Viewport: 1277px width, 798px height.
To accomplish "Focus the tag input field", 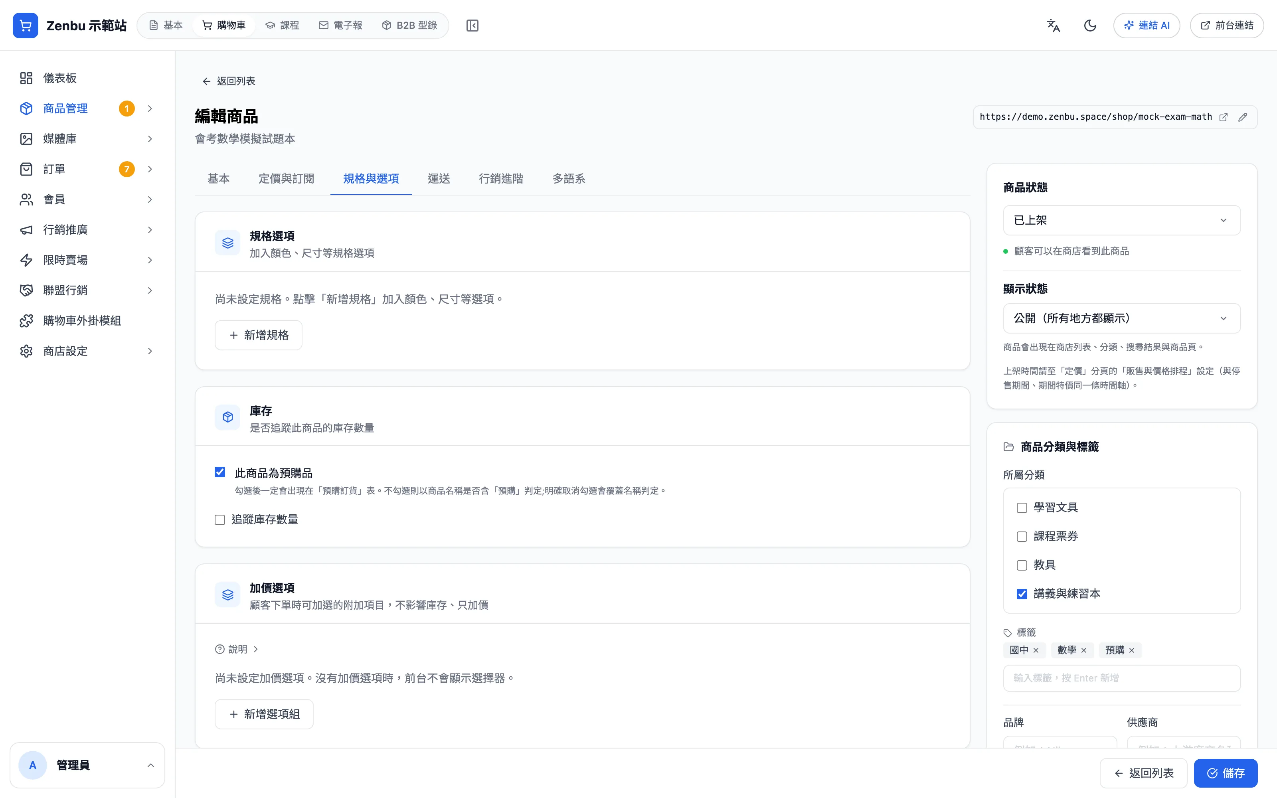I will pos(1122,678).
